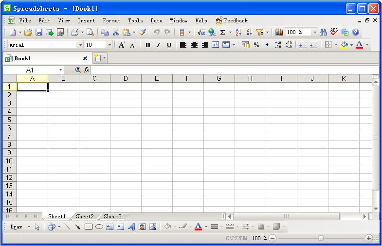Increase decimal places
The height and width of the screenshot is (246, 382).
point(278,45)
